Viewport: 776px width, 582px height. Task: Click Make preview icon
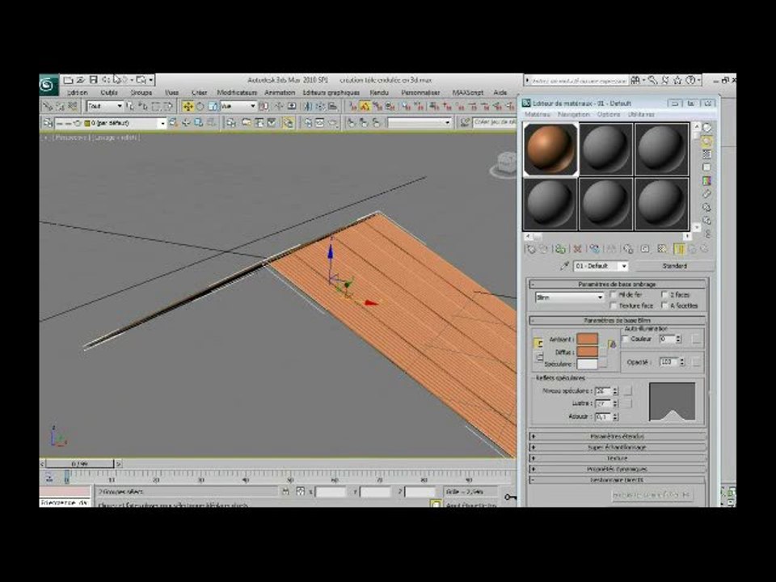coord(706,194)
